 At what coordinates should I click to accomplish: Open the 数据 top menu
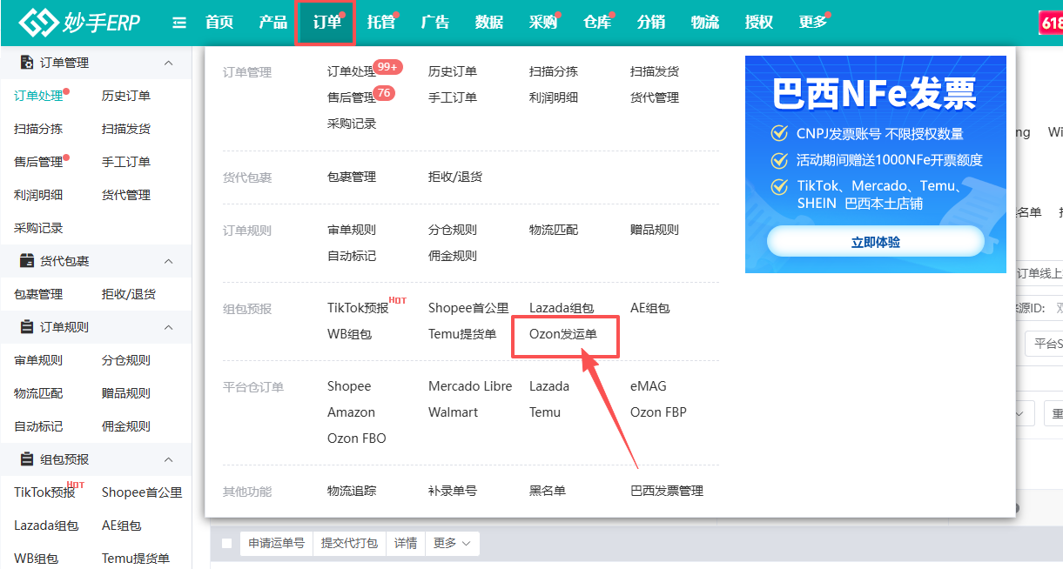click(x=489, y=23)
